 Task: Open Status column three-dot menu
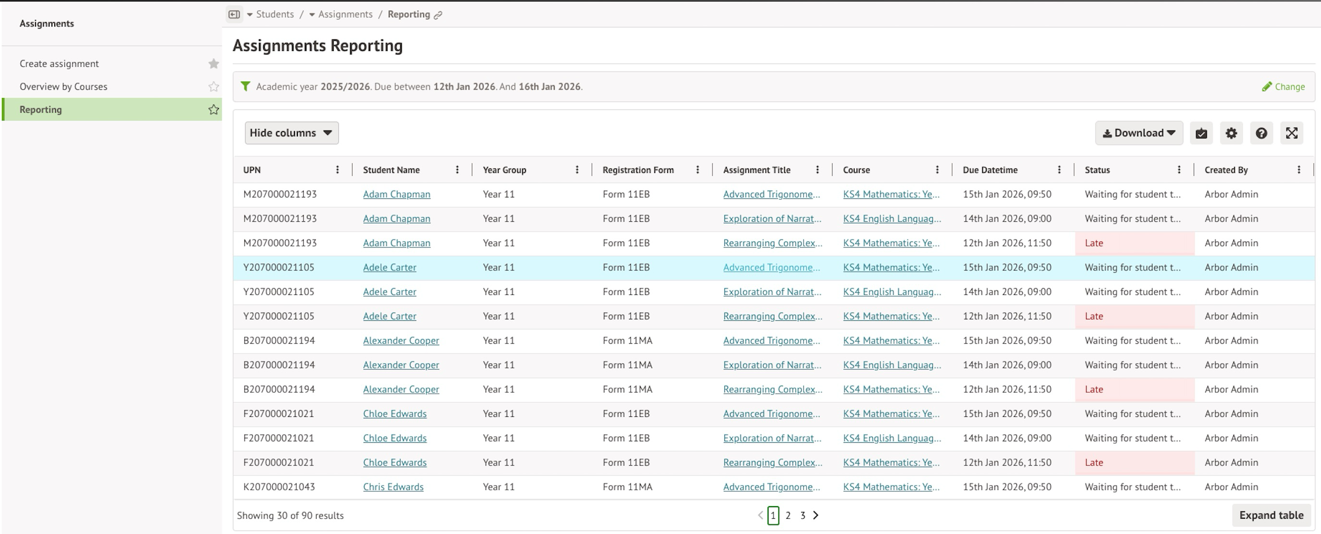pyautogui.click(x=1179, y=170)
